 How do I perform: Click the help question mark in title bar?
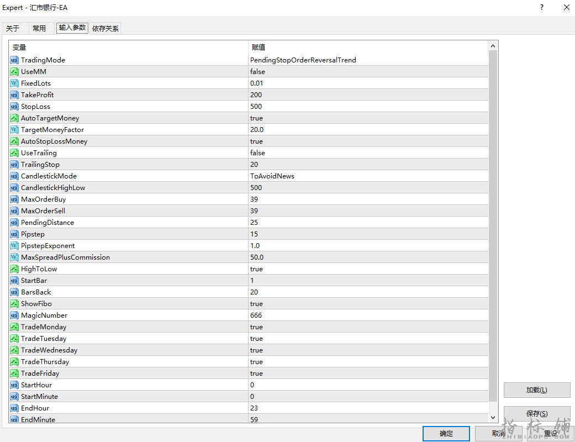(542, 8)
